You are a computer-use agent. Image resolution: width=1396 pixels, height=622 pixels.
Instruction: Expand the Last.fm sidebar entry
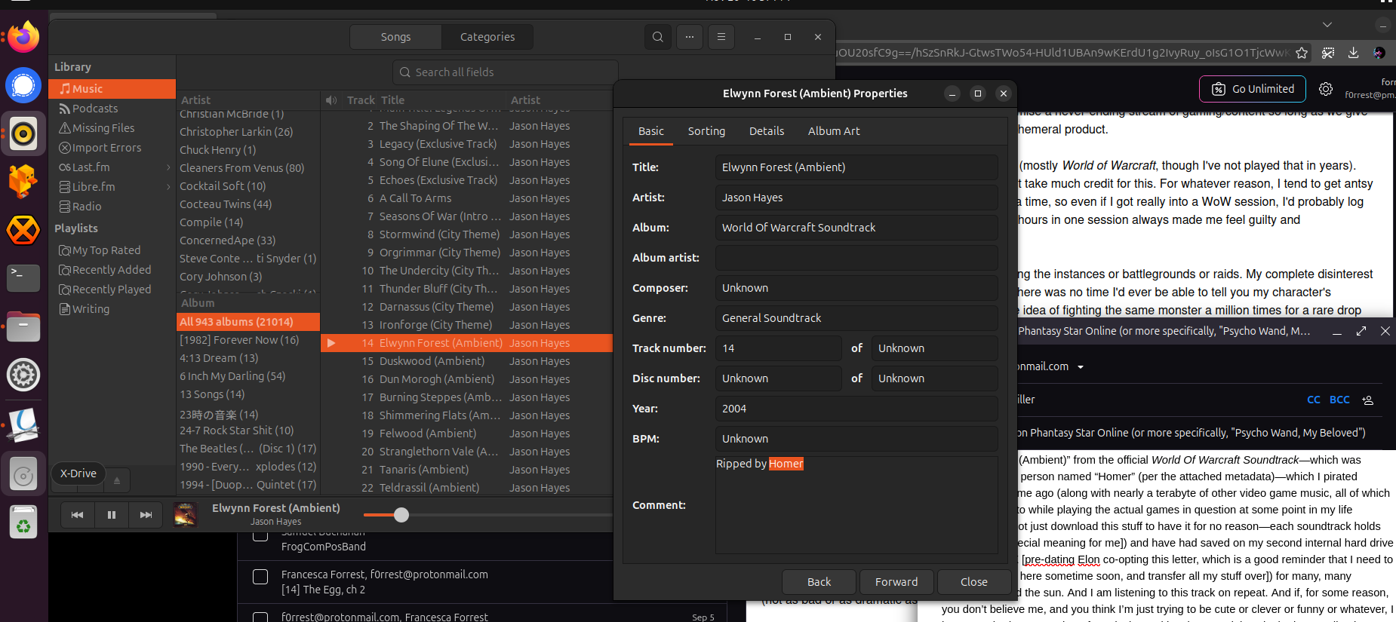pos(168,167)
